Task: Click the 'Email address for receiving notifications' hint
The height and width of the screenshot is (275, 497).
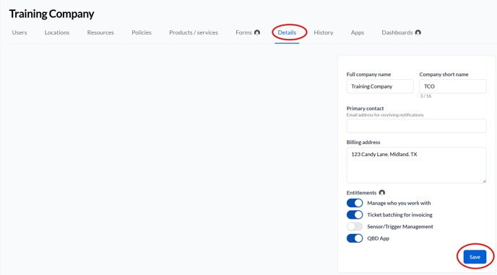Action: (x=385, y=115)
